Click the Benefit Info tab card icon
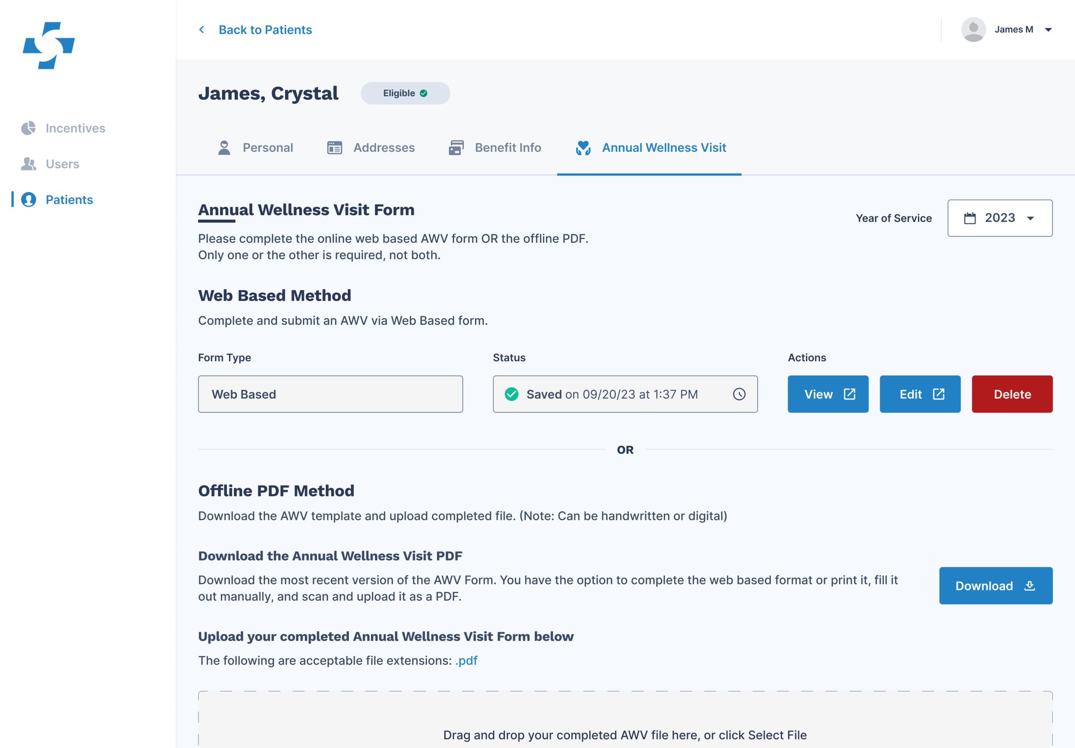Image resolution: width=1075 pixels, height=748 pixels. [456, 148]
